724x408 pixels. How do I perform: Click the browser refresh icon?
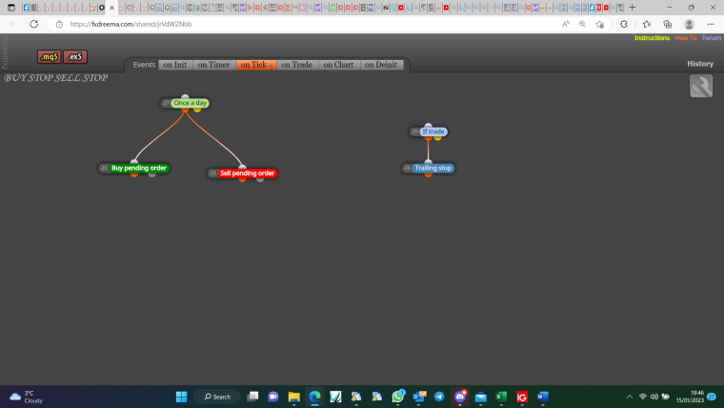pyautogui.click(x=33, y=24)
